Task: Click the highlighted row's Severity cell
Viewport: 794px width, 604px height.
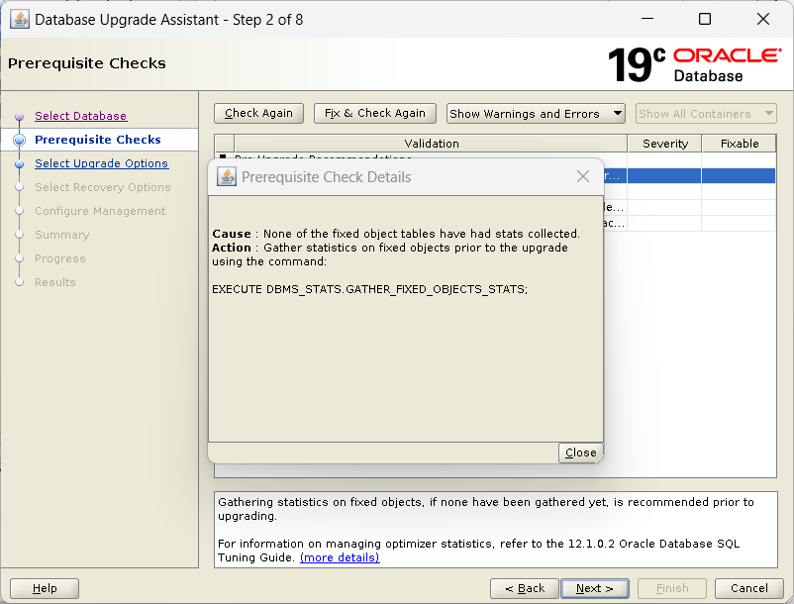Action: tap(664, 175)
